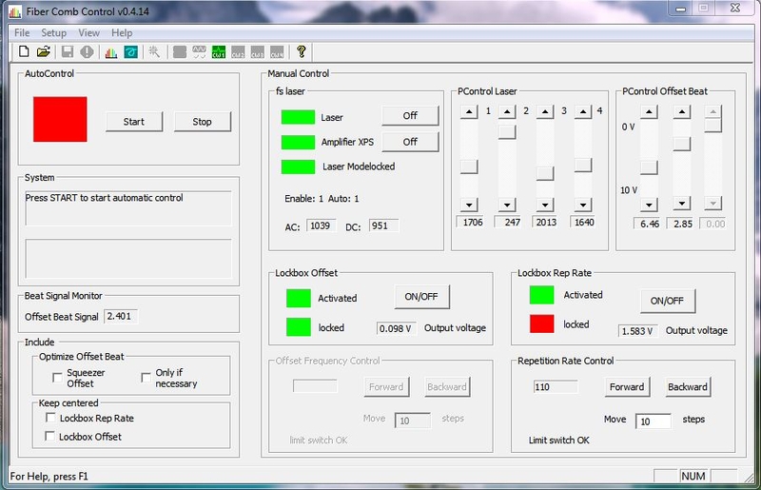The image size is (761, 490).
Task: Click the DC value field 951
Action: coord(383,225)
